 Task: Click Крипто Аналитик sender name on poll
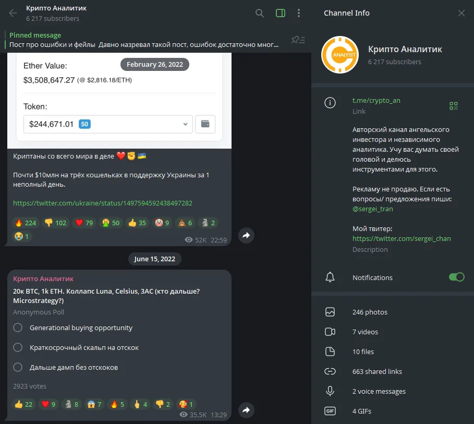pos(43,279)
